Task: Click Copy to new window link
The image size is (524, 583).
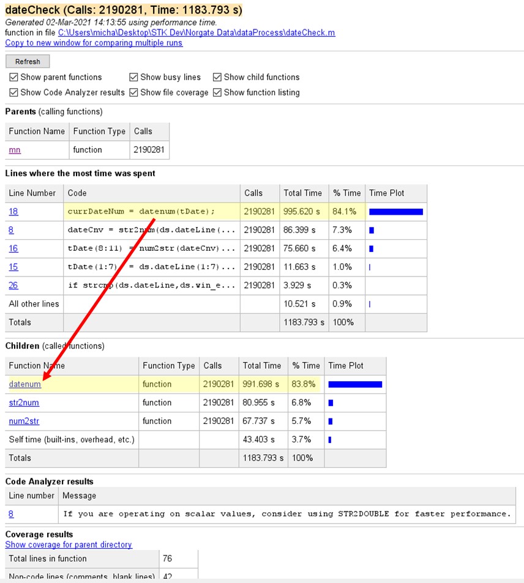Action: [x=94, y=43]
